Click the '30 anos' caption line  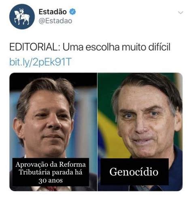51,181
